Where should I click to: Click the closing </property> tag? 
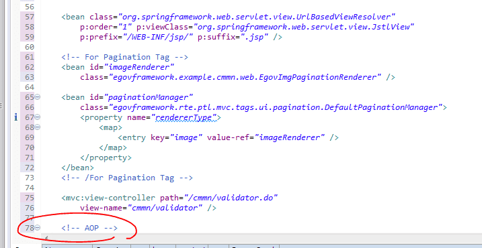(x=106, y=158)
